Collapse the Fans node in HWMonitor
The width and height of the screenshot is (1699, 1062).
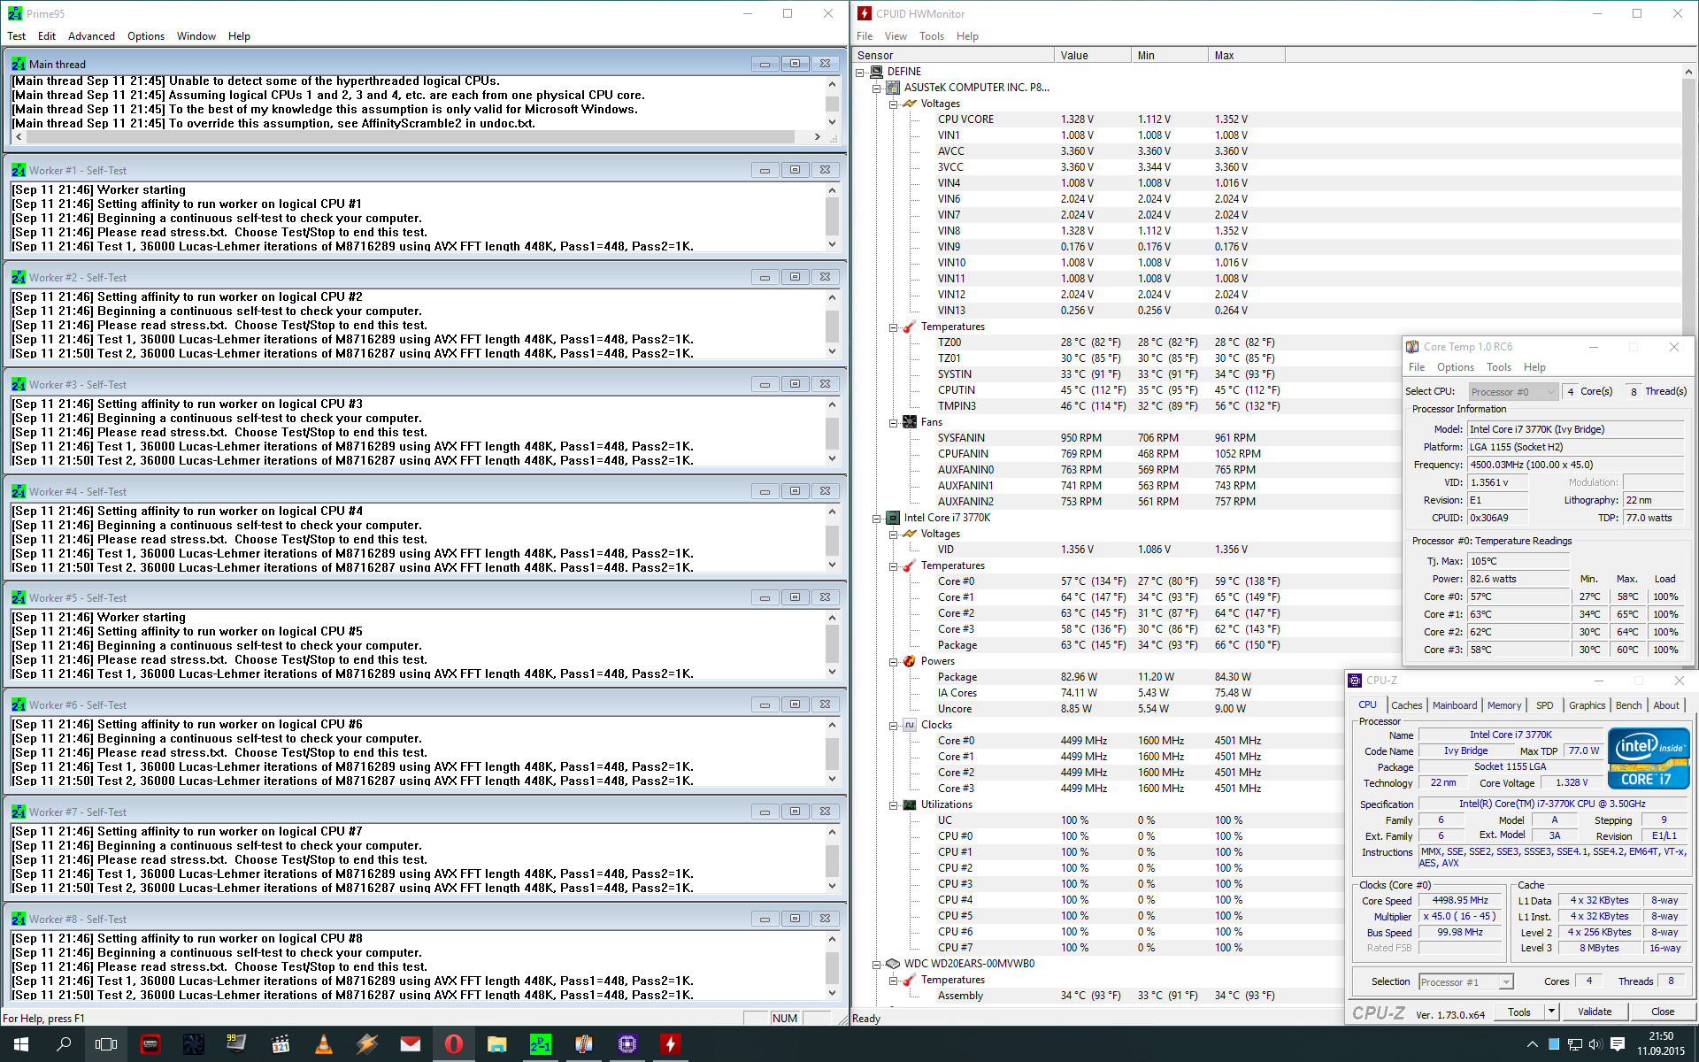(x=894, y=422)
